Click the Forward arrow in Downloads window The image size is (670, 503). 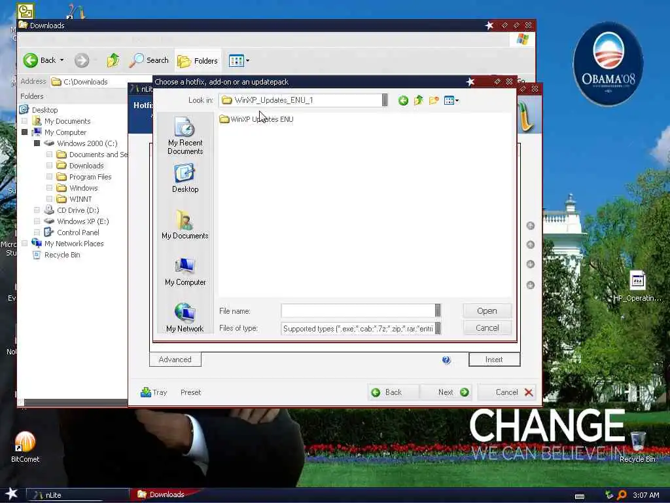(82, 60)
